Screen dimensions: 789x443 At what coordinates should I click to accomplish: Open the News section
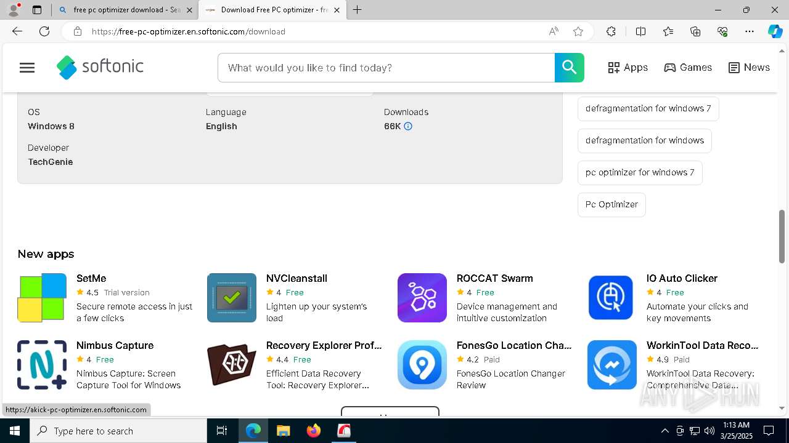(749, 68)
